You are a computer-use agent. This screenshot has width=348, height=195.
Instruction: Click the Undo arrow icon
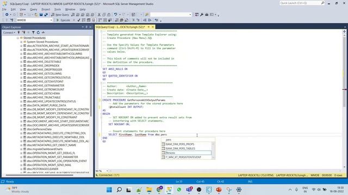pyautogui.click(x=116, y=15)
